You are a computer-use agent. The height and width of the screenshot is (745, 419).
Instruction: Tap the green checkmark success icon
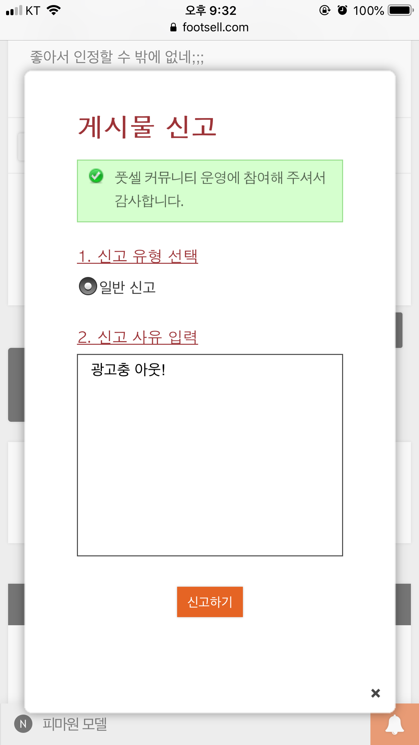point(96,176)
